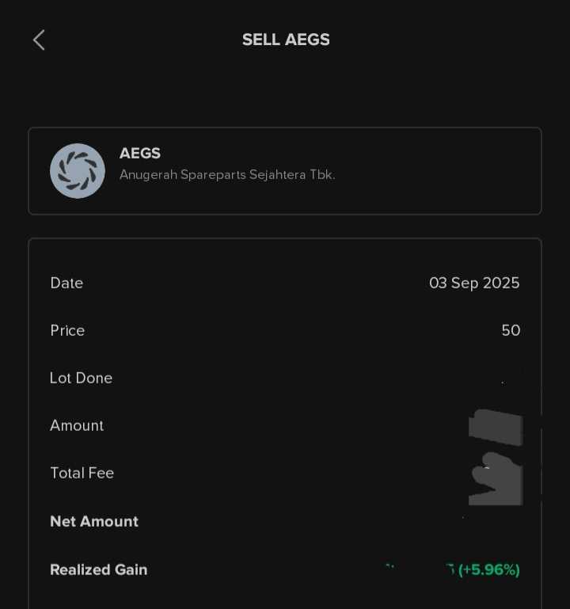Open Anugerah Spareparts Sejahtera Tbk. details
This screenshot has width=570, height=609.
point(227,174)
